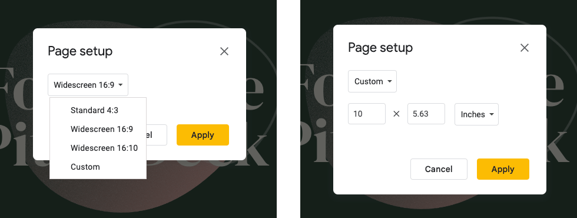This screenshot has height=218, width=577.
Task: Collapse the Widescreen 16:9 aspect ratio dropdown
Action: [88, 85]
